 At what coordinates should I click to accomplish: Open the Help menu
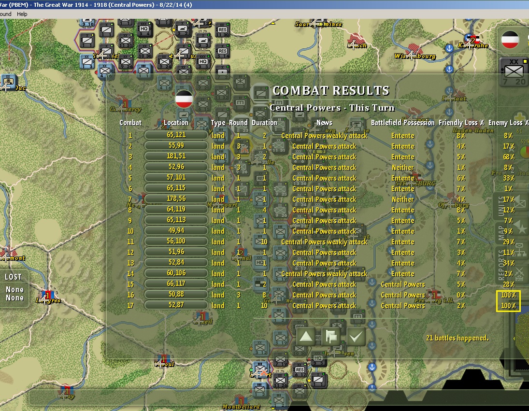click(22, 14)
